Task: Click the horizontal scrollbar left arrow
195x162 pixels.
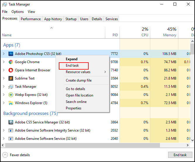Action: 3,145
